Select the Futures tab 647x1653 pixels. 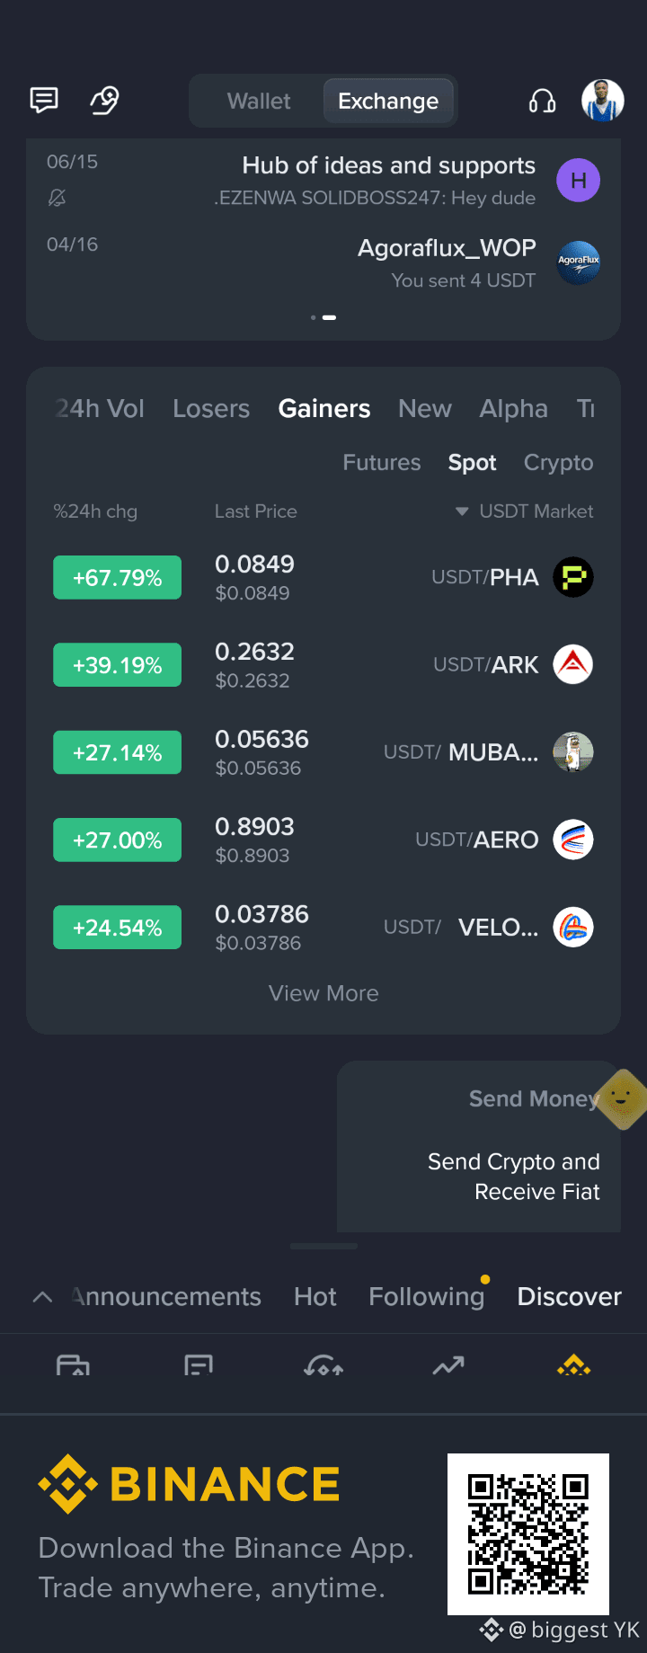pyautogui.click(x=382, y=463)
